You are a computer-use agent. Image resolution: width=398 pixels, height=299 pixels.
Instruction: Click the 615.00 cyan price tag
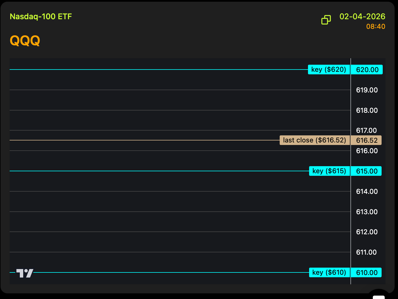tap(367, 171)
